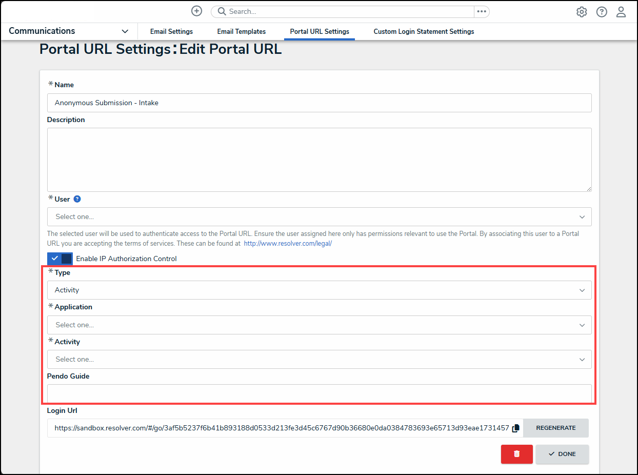The width and height of the screenshot is (638, 475).
Task: Open the user profile icon
Action: tap(621, 12)
